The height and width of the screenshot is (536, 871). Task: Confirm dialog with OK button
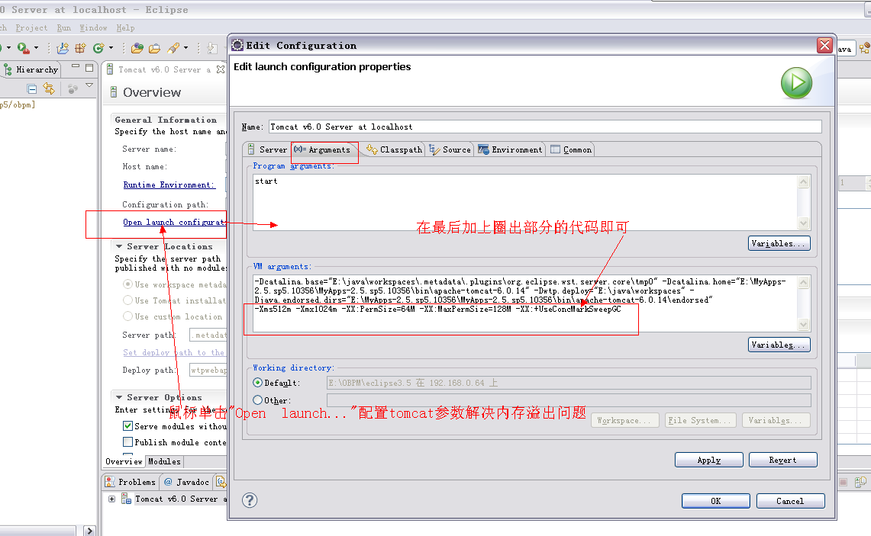pyautogui.click(x=716, y=500)
